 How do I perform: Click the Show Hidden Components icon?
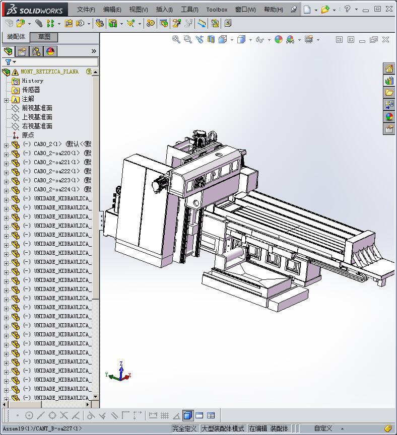(99, 23)
